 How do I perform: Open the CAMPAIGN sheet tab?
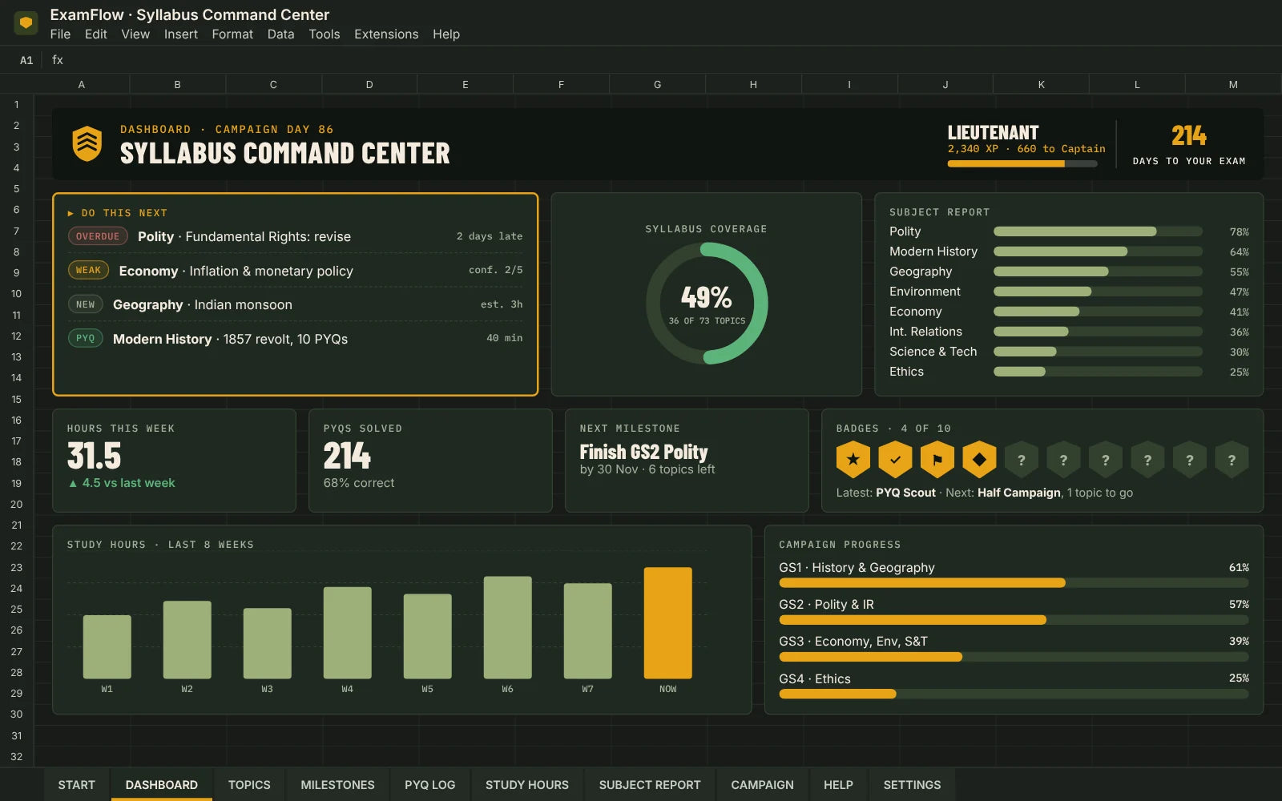tap(762, 785)
